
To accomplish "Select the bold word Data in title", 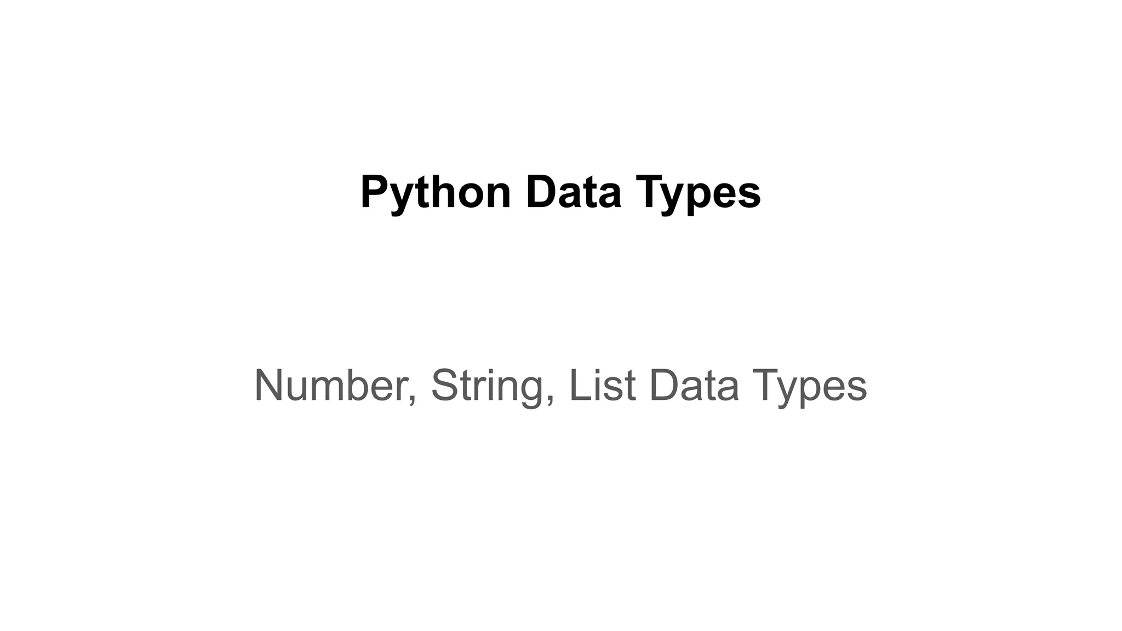I will (574, 192).
